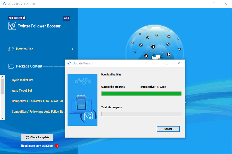
Task: Click the green current file progress bar
Action: (141, 94)
